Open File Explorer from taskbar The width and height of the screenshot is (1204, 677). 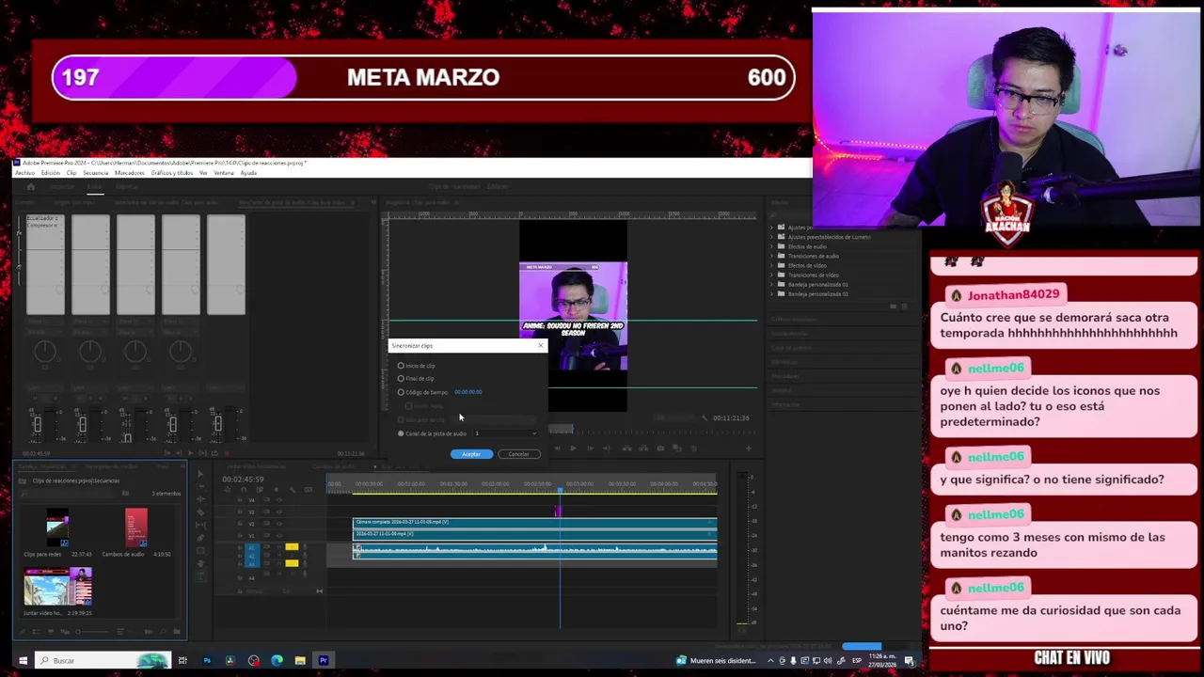coord(299,660)
